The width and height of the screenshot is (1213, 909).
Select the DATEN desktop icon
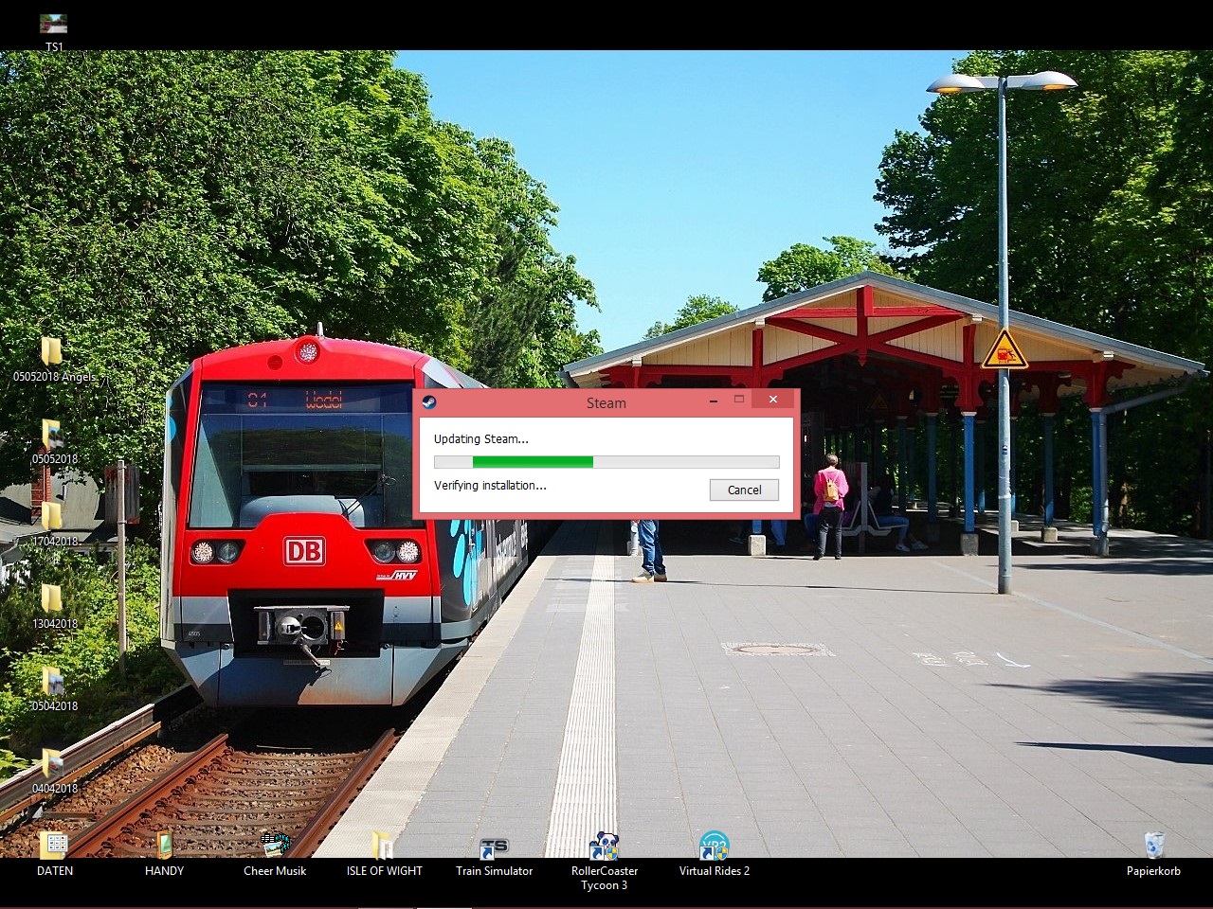click(x=54, y=846)
